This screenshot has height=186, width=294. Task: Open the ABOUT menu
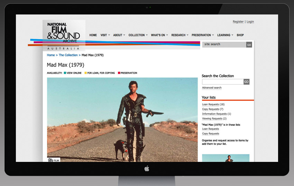pyautogui.click(x=118, y=35)
